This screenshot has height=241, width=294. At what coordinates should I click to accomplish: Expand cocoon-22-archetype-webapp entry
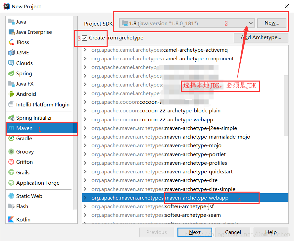click(x=85, y=119)
